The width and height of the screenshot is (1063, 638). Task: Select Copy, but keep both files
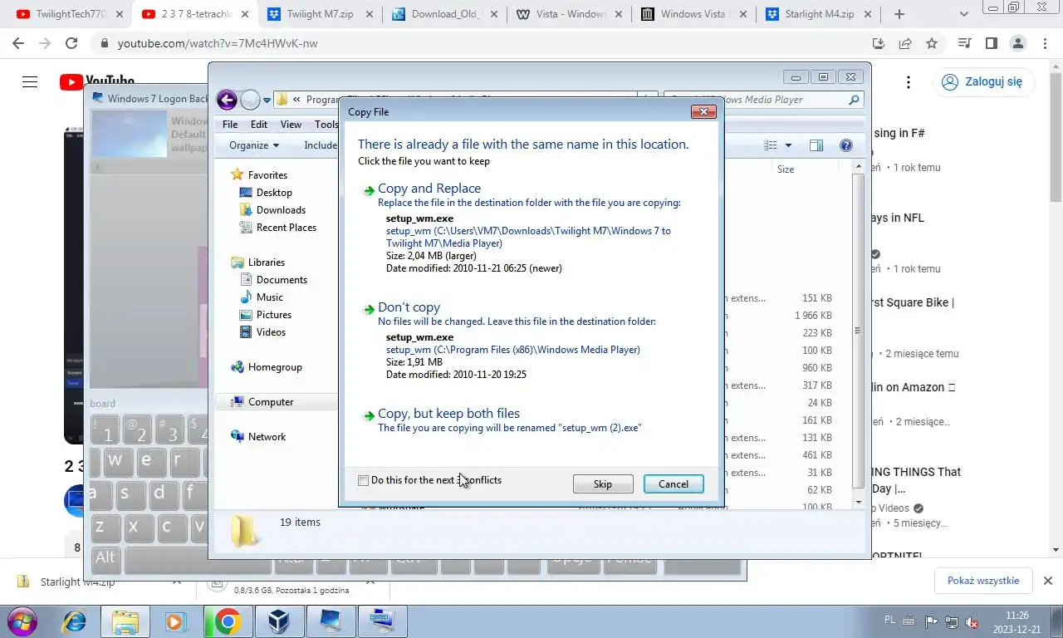pos(448,414)
